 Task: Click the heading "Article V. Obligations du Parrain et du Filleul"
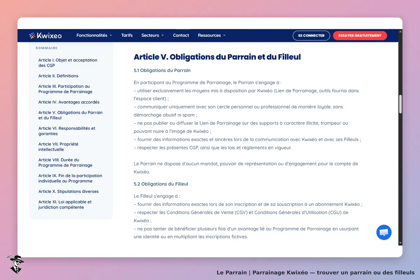coord(217,57)
